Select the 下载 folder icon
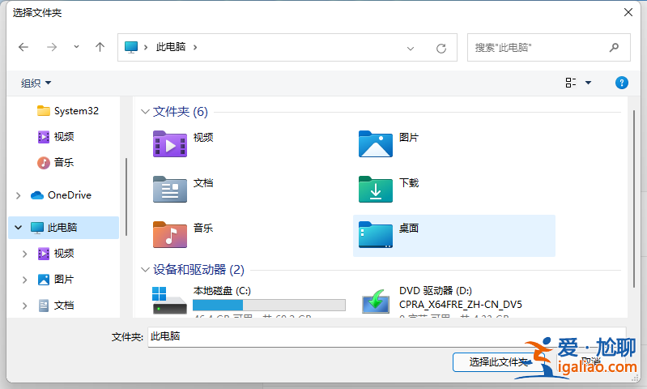The width and height of the screenshot is (647, 389). click(376, 189)
